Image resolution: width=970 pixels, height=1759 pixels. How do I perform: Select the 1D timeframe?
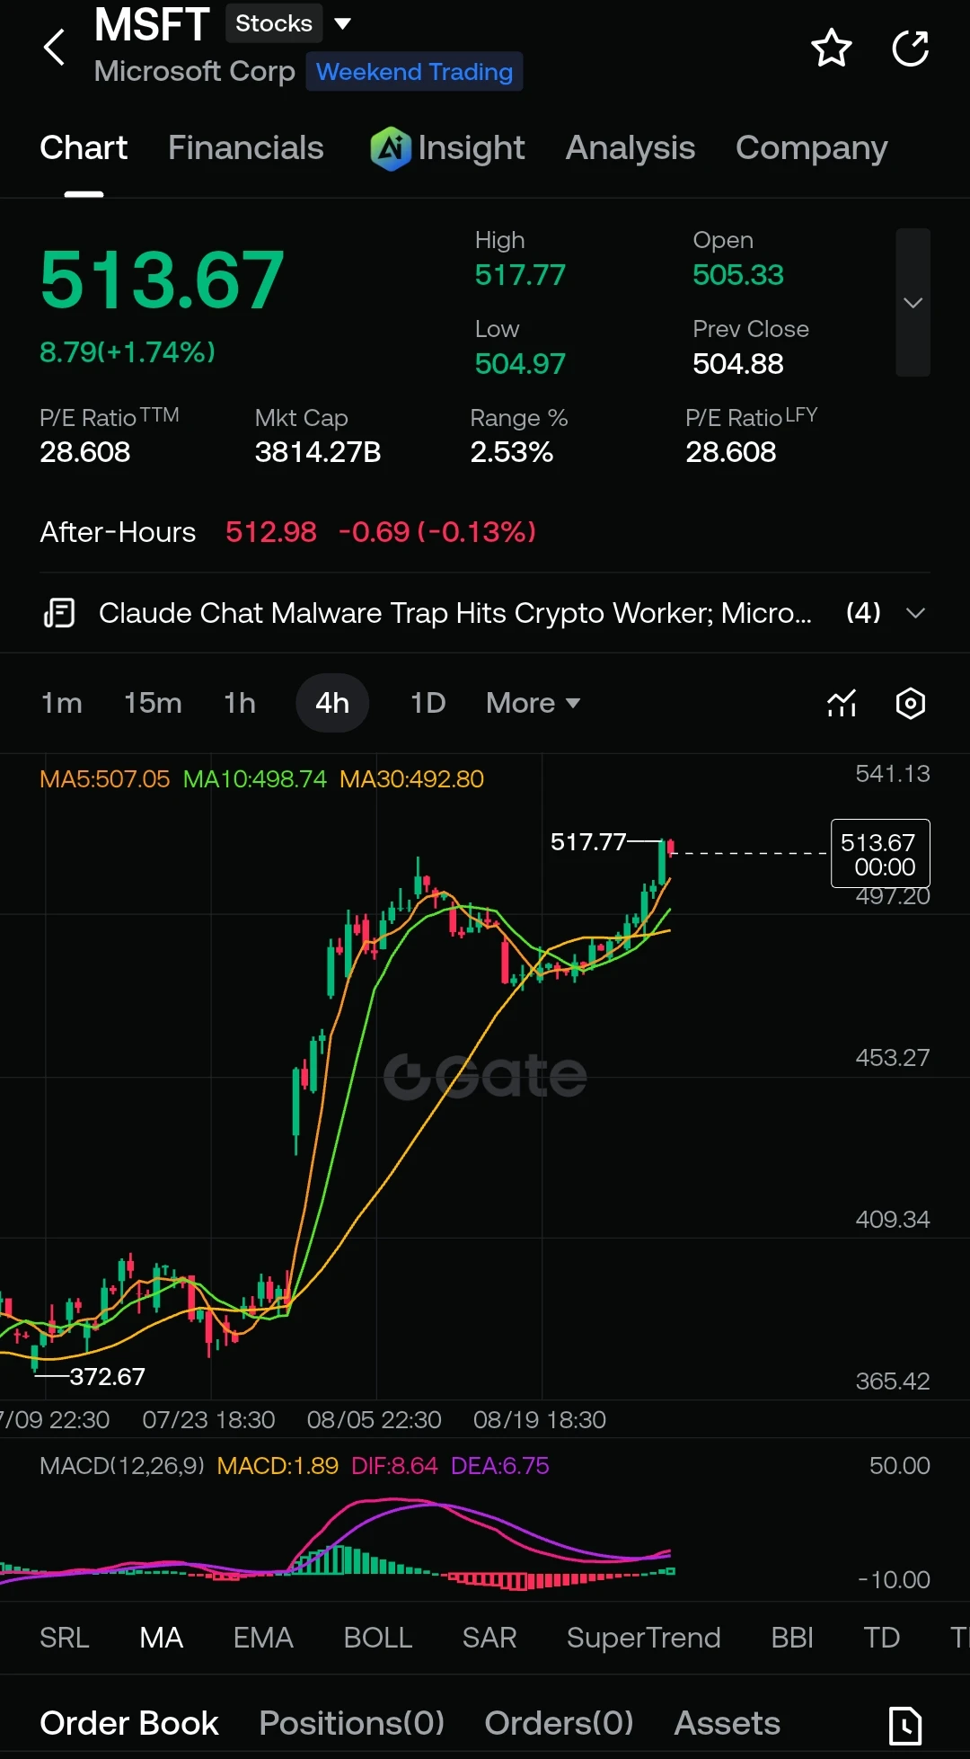(x=428, y=703)
